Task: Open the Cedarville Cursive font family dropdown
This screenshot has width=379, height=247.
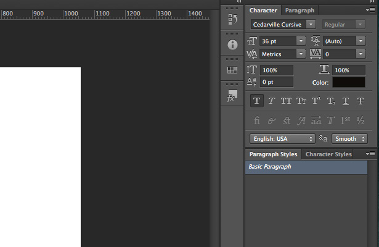Action: pos(311,24)
